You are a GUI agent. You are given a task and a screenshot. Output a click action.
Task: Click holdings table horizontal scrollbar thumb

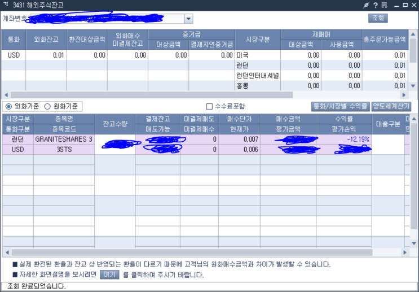point(192,252)
